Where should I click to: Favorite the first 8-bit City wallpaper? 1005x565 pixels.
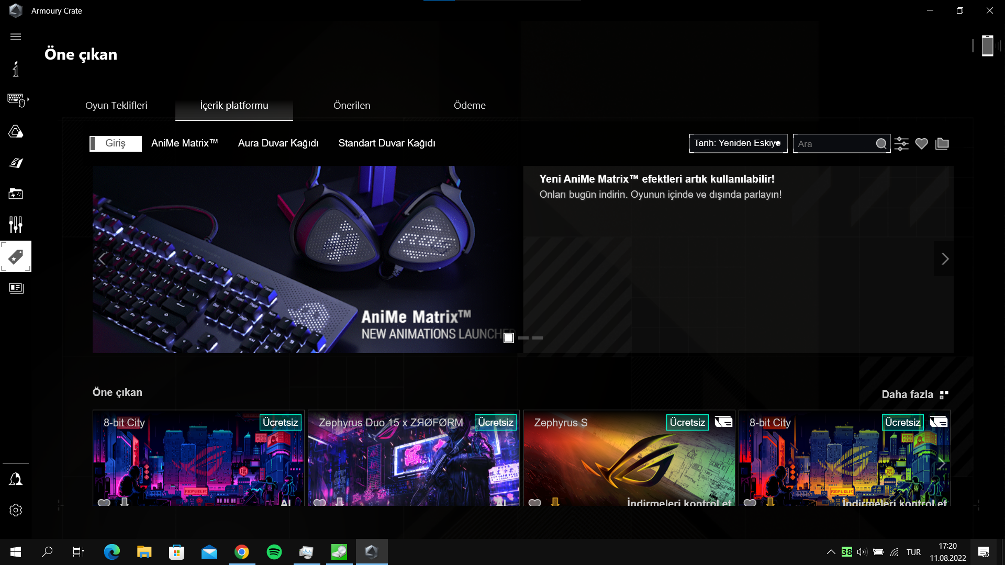pyautogui.click(x=104, y=502)
